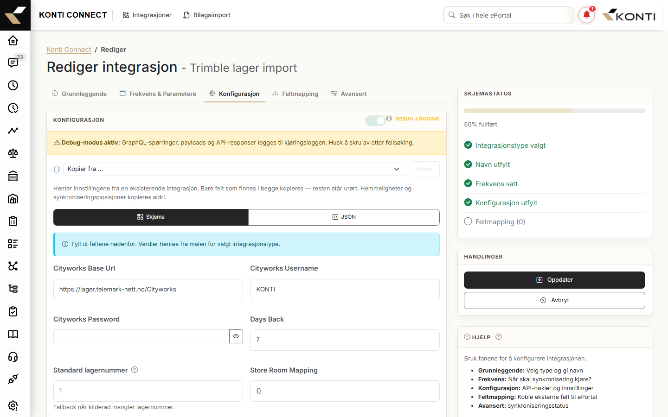This screenshot has height=417, width=668.
Task: Click the Standard lagernummer field
Action: (x=148, y=391)
